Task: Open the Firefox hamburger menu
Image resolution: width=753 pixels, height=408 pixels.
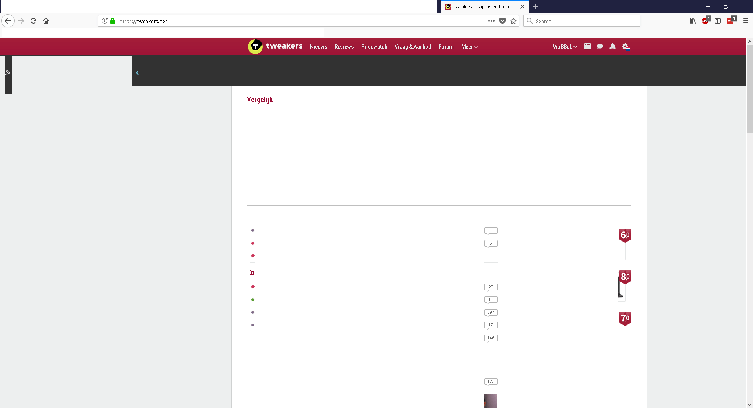Action: click(x=746, y=21)
